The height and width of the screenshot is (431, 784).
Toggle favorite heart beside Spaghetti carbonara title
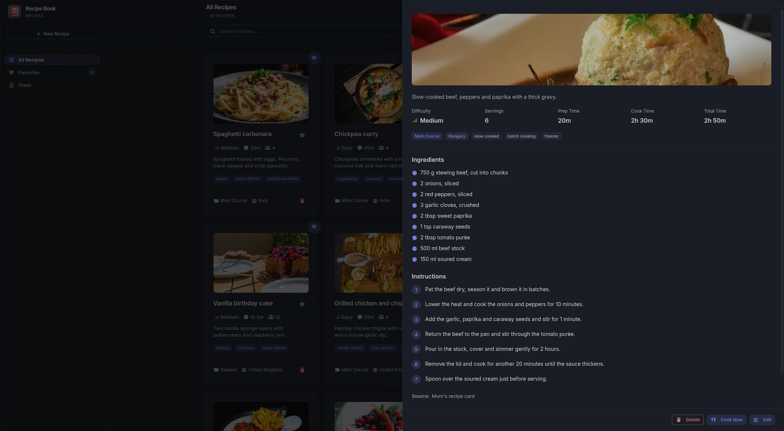pyautogui.click(x=302, y=135)
